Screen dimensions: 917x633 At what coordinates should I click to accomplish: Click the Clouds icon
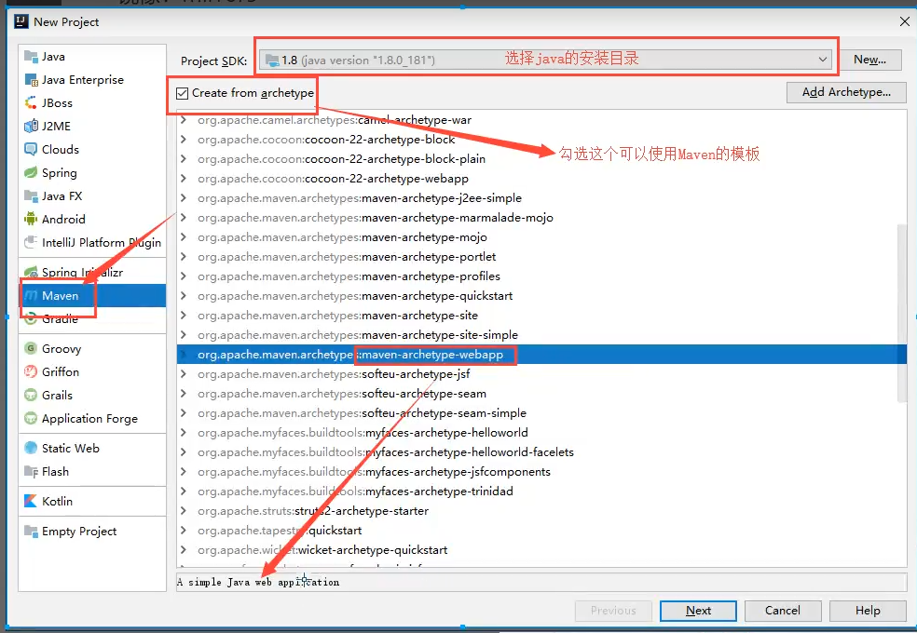31,150
